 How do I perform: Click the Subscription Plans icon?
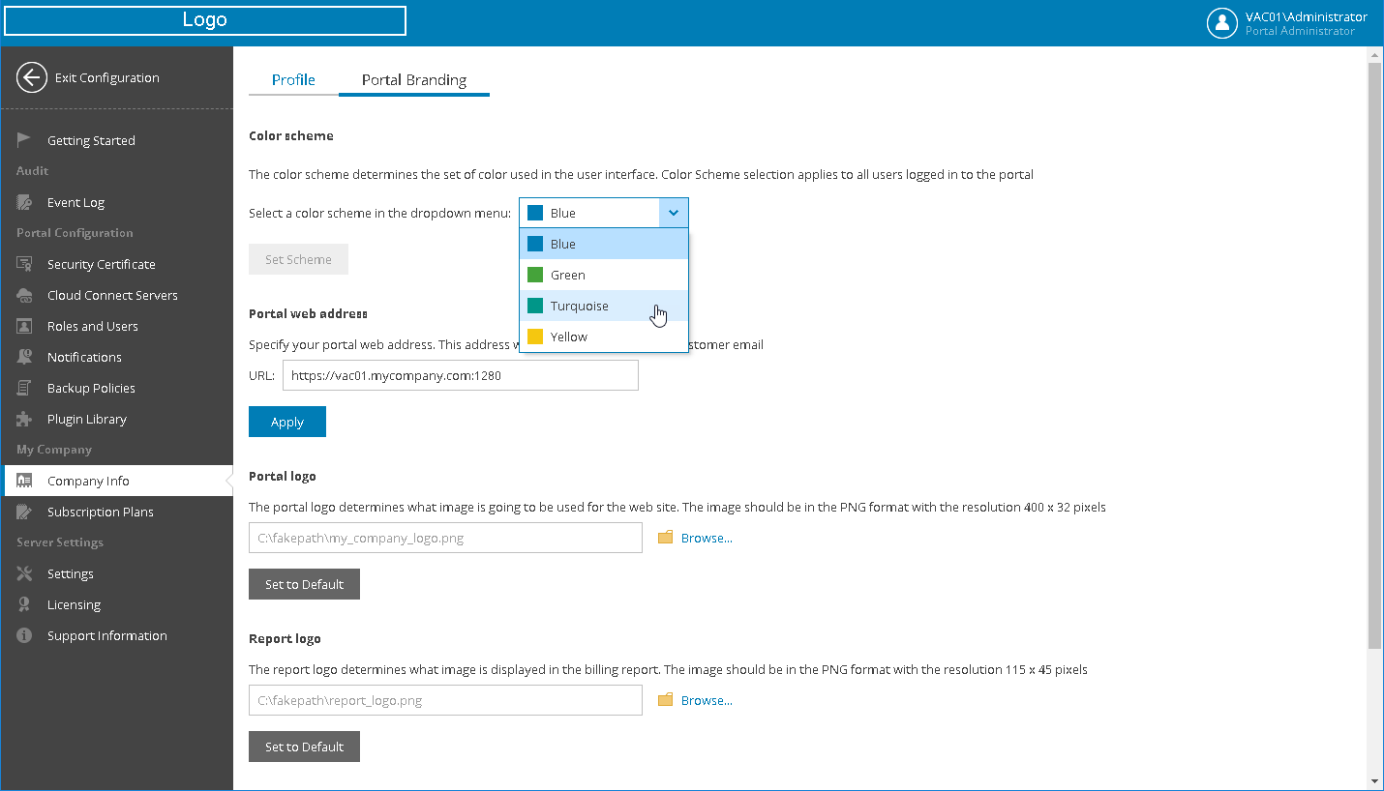[x=25, y=512]
